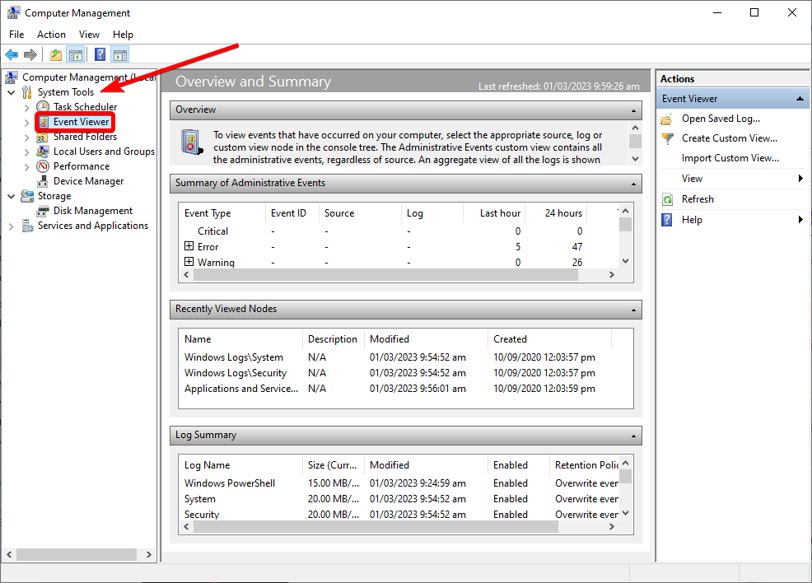This screenshot has width=812, height=583.
Task: Click the Performance monitor icon
Action: click(x=43, y=166)
